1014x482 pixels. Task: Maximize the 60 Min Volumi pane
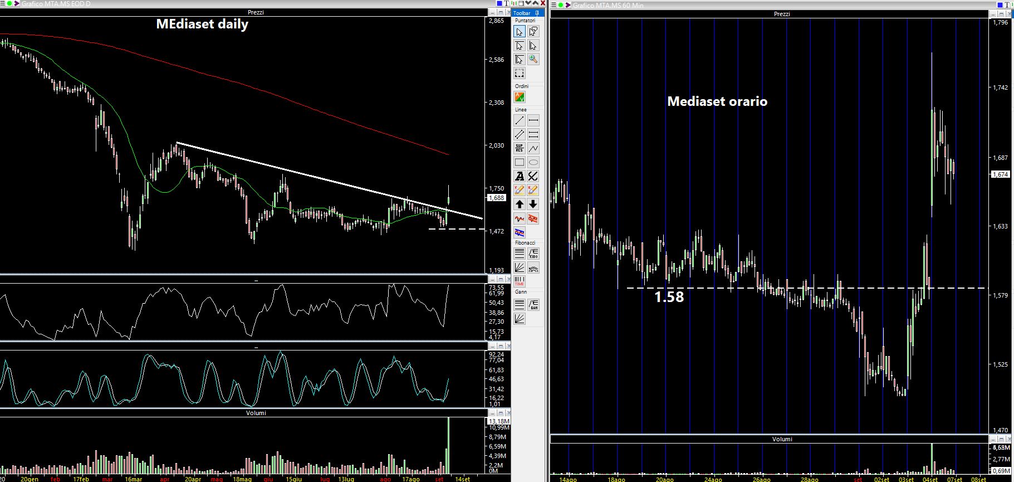(1002, 439)
